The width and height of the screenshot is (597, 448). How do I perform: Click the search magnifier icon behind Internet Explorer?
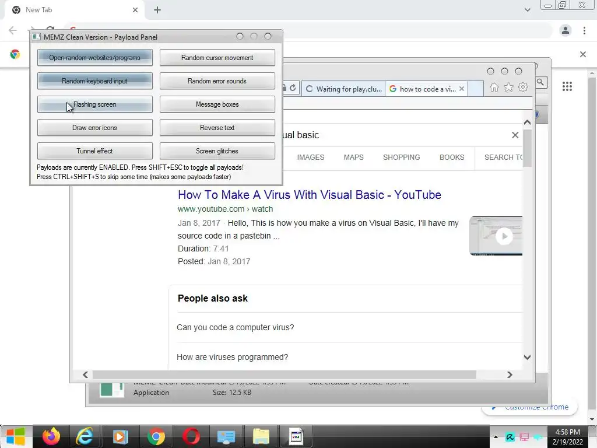pos(540,82)
